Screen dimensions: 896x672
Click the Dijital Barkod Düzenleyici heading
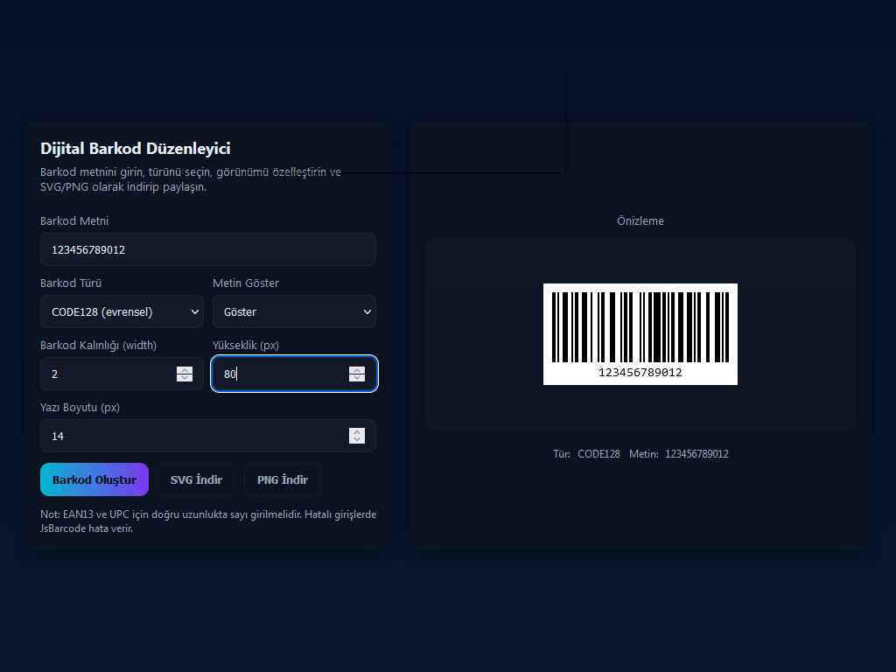pyautogui.click(x=136, y=149)
